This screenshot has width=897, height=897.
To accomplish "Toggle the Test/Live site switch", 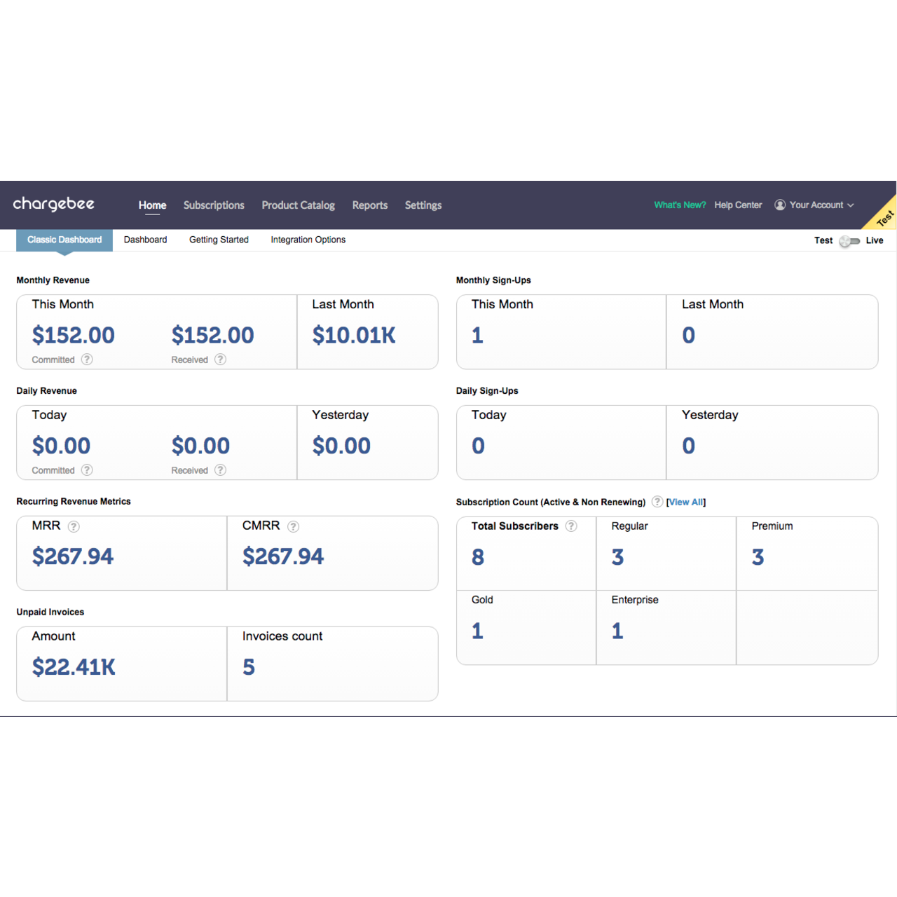I will point(849,241).
